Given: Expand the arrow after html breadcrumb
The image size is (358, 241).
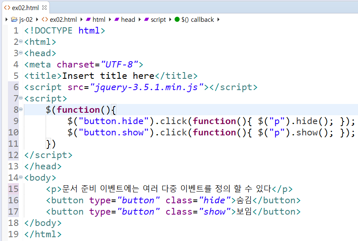Looking at the screenshot, I should [x=110, y=20].
